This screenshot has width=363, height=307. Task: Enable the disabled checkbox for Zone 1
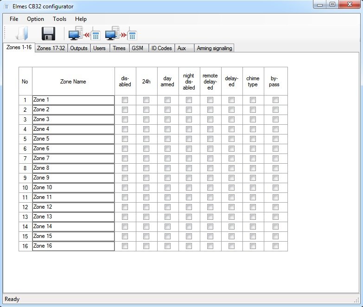pyautogui.click(x=125, y=100)
